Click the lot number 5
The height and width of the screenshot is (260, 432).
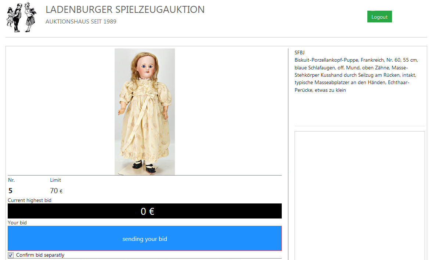click(10, 191)
